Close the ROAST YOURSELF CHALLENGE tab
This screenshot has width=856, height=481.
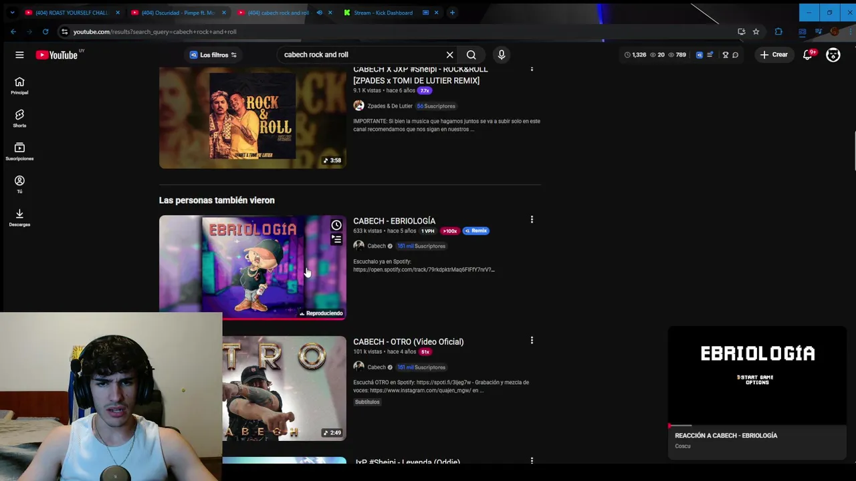click(118, 13)
